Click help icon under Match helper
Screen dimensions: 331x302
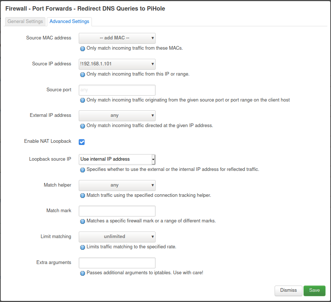(x=82, y=196)
